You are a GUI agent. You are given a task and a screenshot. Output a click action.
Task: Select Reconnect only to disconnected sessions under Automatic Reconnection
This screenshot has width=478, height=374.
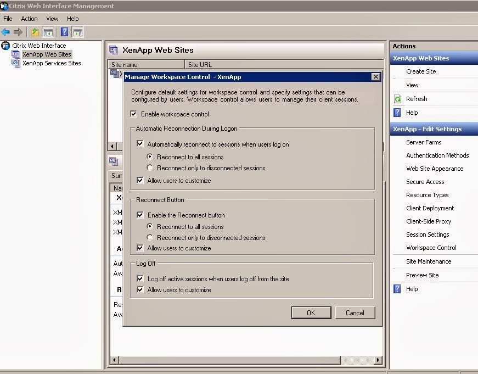click(150, 168)
